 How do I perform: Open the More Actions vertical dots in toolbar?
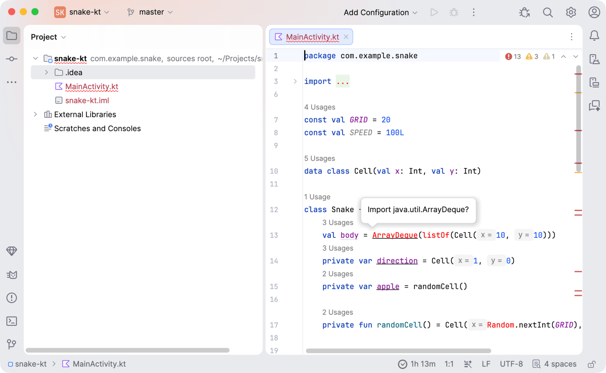474,12
